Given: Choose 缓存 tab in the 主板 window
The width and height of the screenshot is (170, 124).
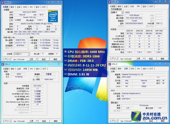Looking at the screenshot, I should coord(120,69).
